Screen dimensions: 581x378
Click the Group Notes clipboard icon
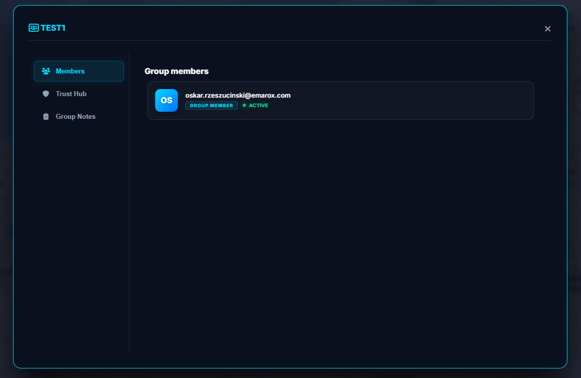click(46, 116)
